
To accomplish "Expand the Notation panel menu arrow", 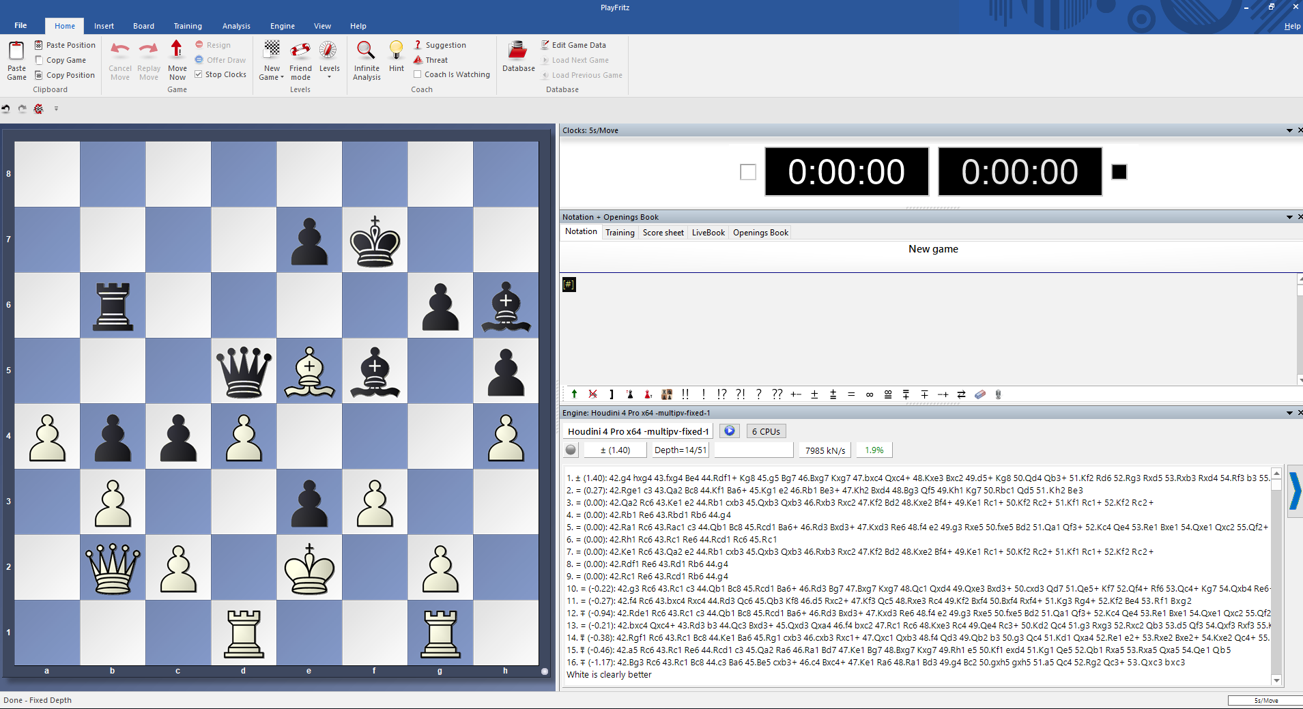I will 1289,217.
